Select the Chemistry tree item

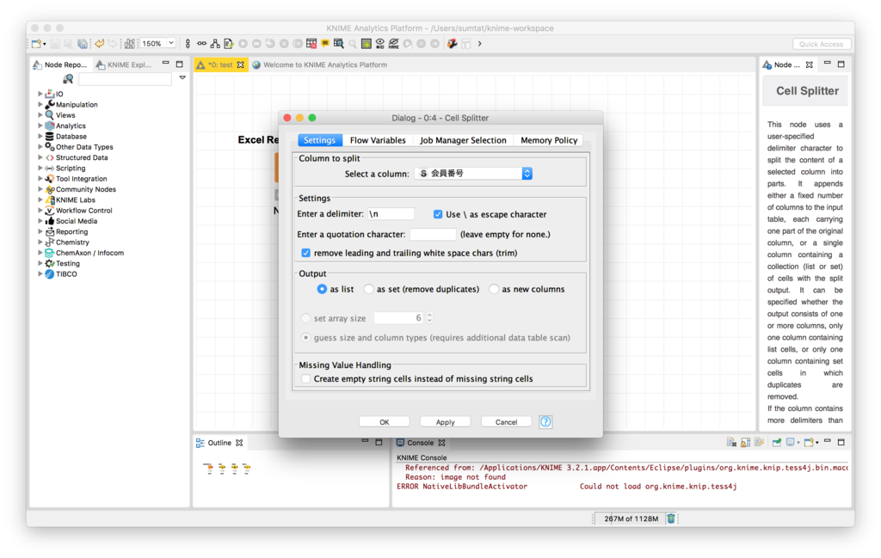(x=72, y=242)
